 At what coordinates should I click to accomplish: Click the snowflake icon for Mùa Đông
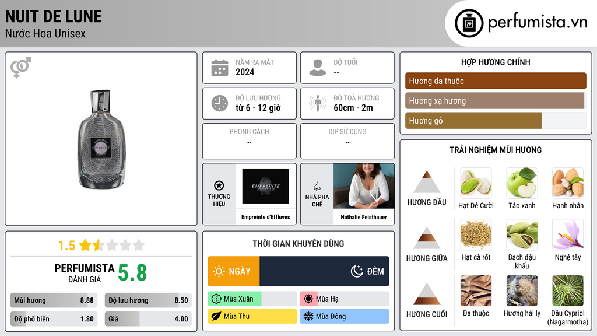(308, 316)
